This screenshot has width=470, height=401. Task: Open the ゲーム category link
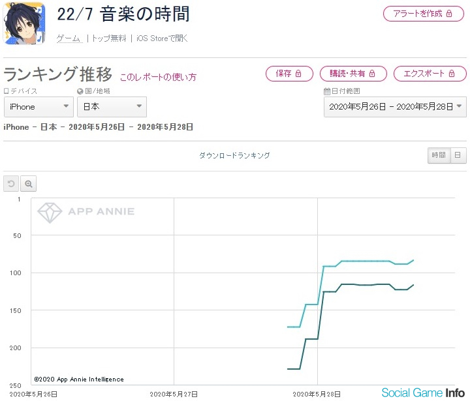click(x=69, y=38)
